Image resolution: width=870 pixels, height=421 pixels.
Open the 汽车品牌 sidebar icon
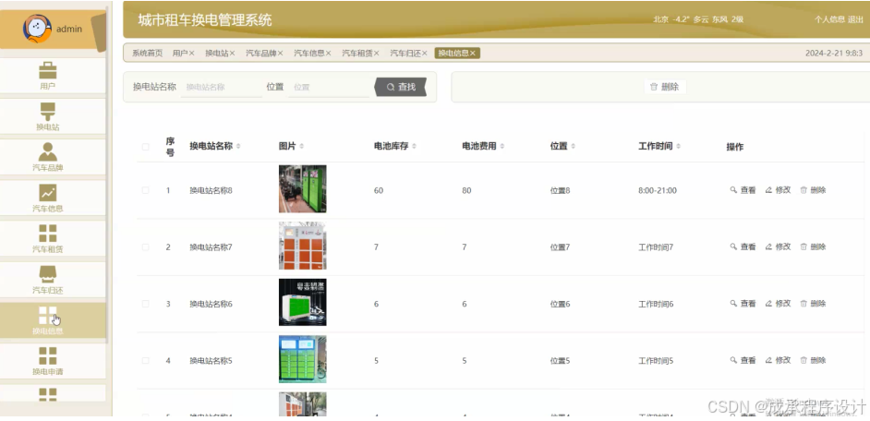point(48,152)
